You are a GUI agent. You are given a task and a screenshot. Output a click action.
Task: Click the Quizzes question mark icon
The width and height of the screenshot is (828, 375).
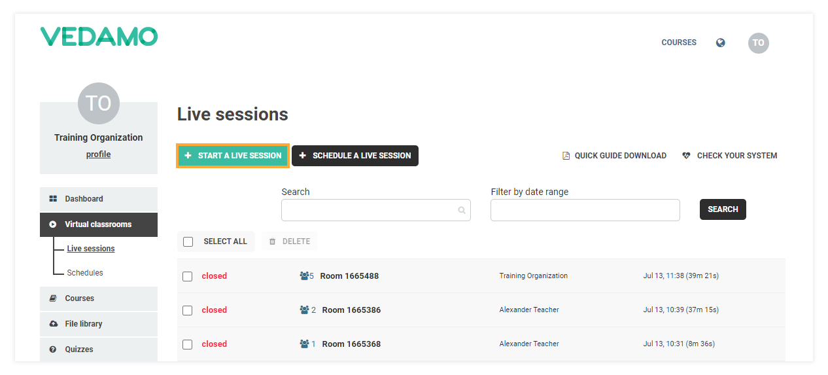[53, 349]
